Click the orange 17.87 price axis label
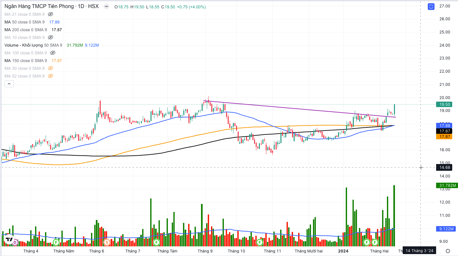The image size is (458, 256). point(444,136)
